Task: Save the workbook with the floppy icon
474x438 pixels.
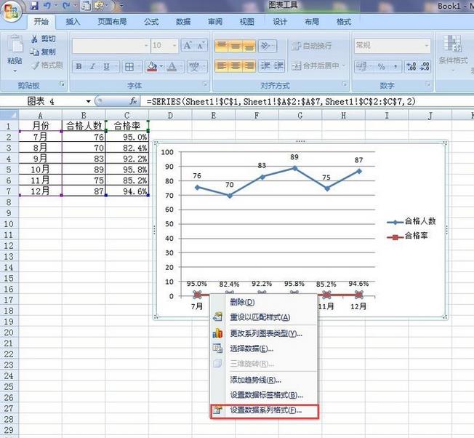Action: tap(34, 5)
